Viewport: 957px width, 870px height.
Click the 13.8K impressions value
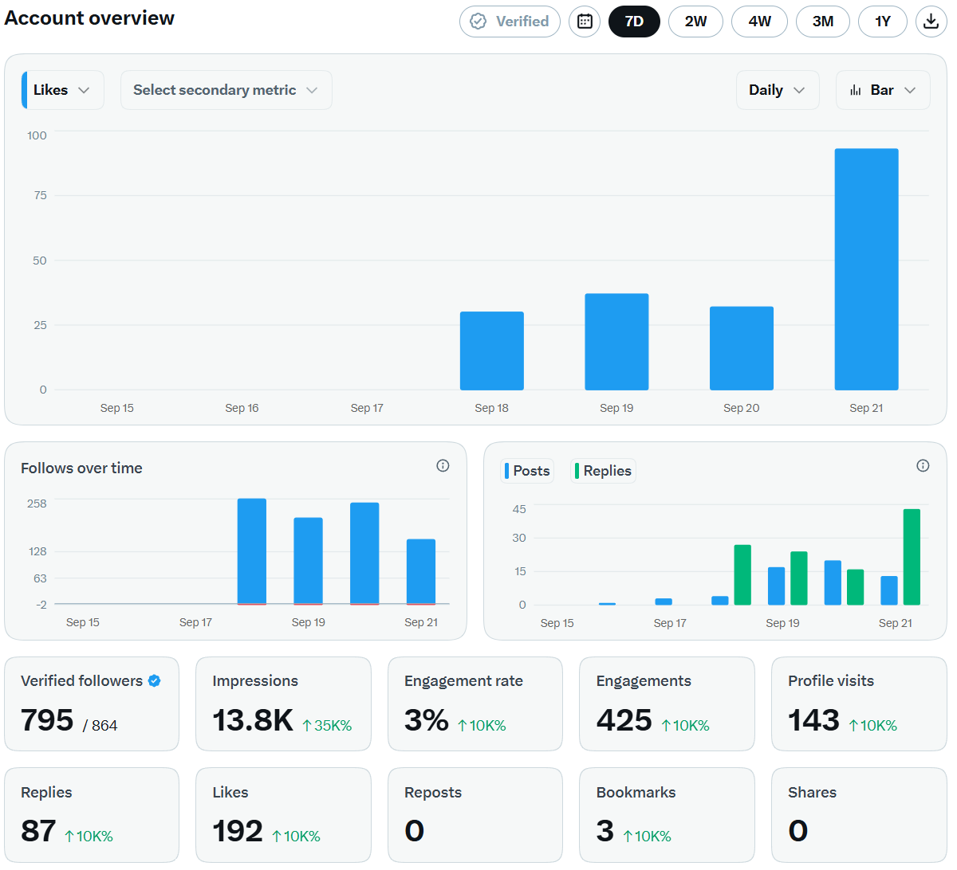click(253, 720)
